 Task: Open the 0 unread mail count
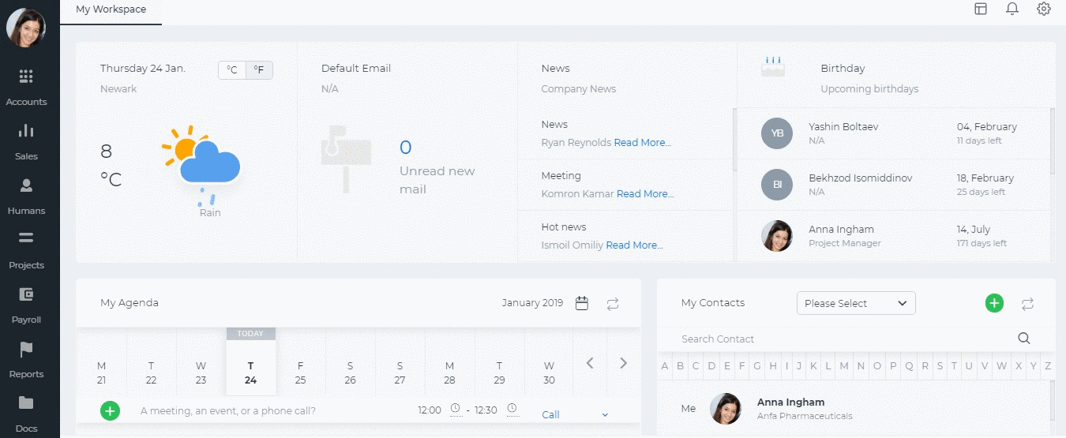406,148
